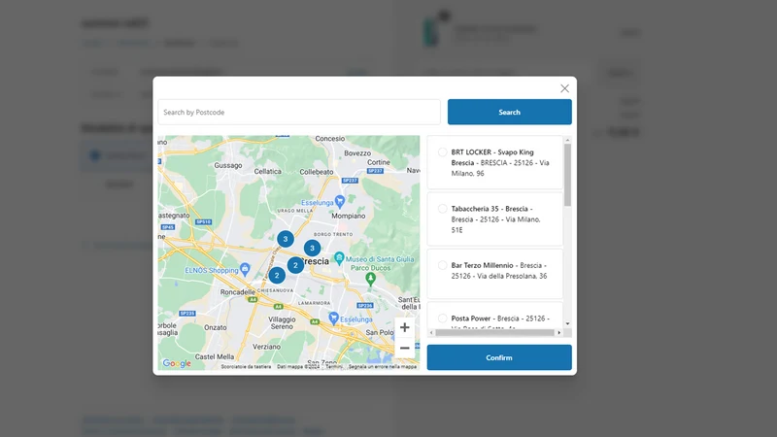Open the Google logo link on map
This screenshot has height=437, width=777.
[x=177, y=363]
